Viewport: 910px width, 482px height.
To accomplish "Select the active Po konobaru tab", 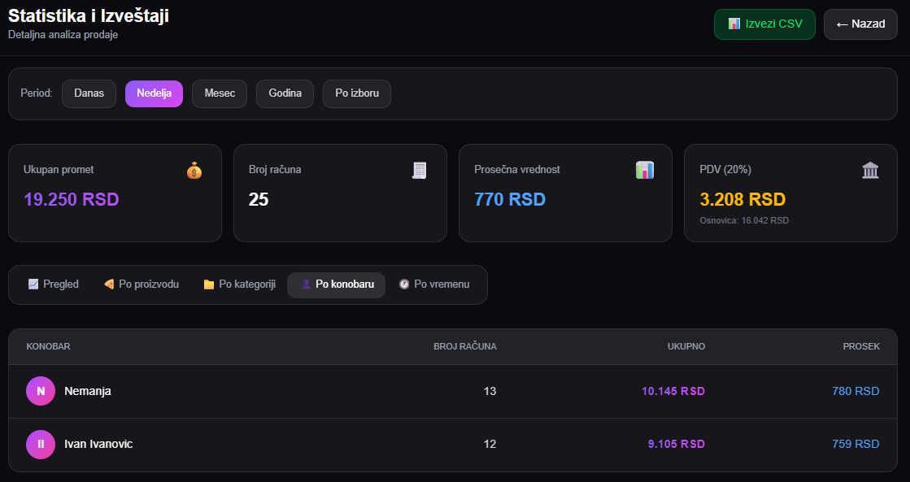I will 336,284.
